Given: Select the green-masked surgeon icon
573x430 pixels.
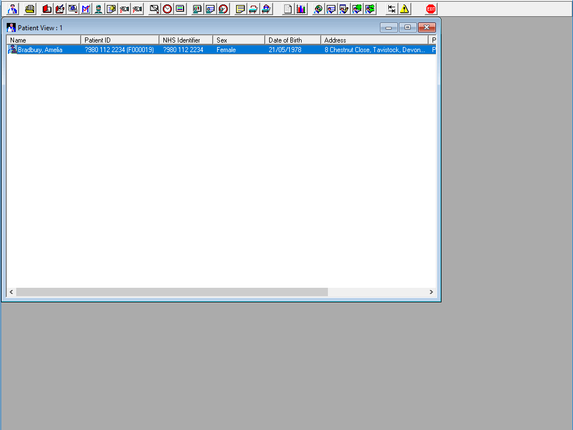Looking at the screenshot, I should click(98, 9).
